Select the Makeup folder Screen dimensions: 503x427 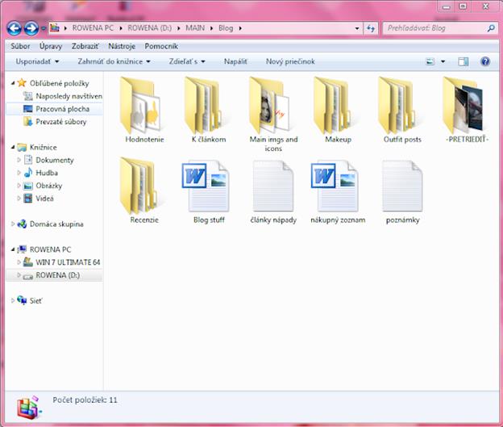coord(338,110)
